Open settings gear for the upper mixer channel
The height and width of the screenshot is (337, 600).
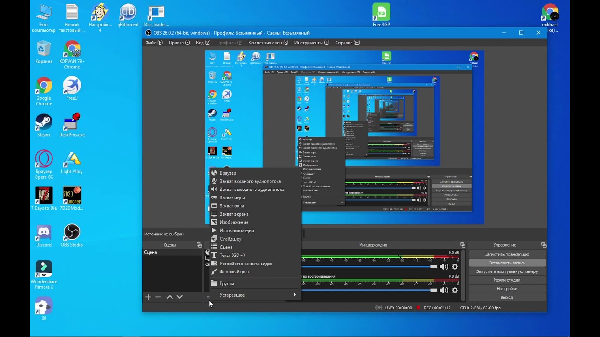pos(455,267)
